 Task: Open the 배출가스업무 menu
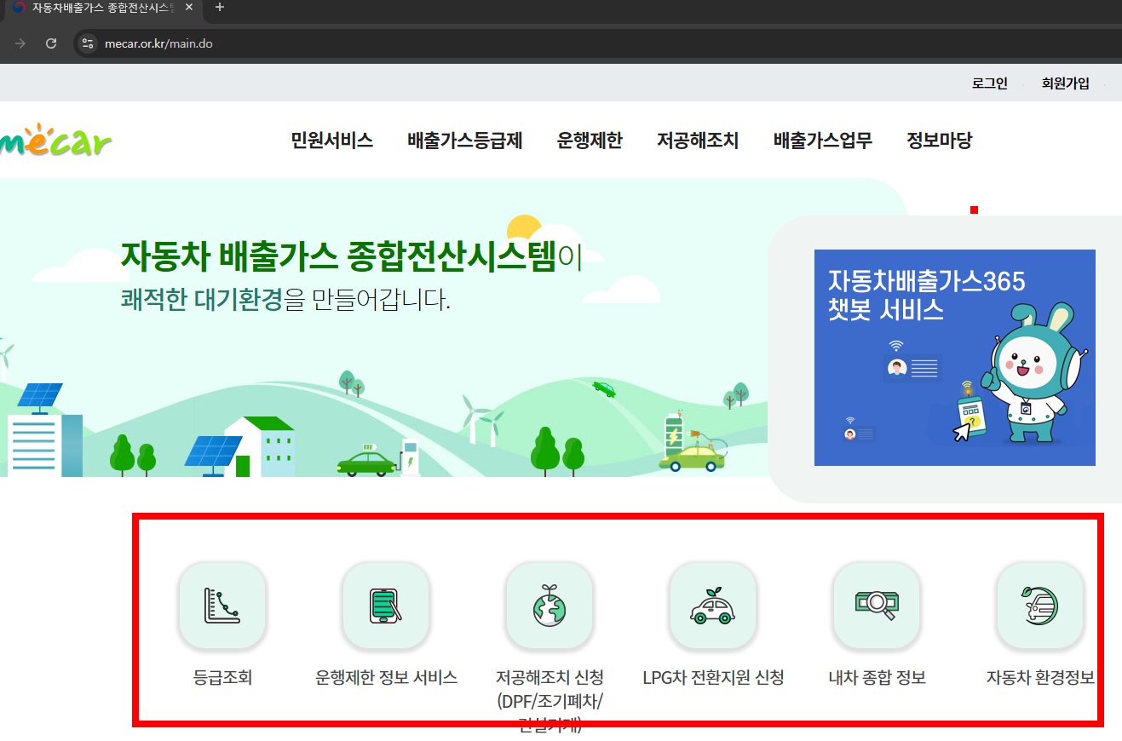[x=820, y=141]
